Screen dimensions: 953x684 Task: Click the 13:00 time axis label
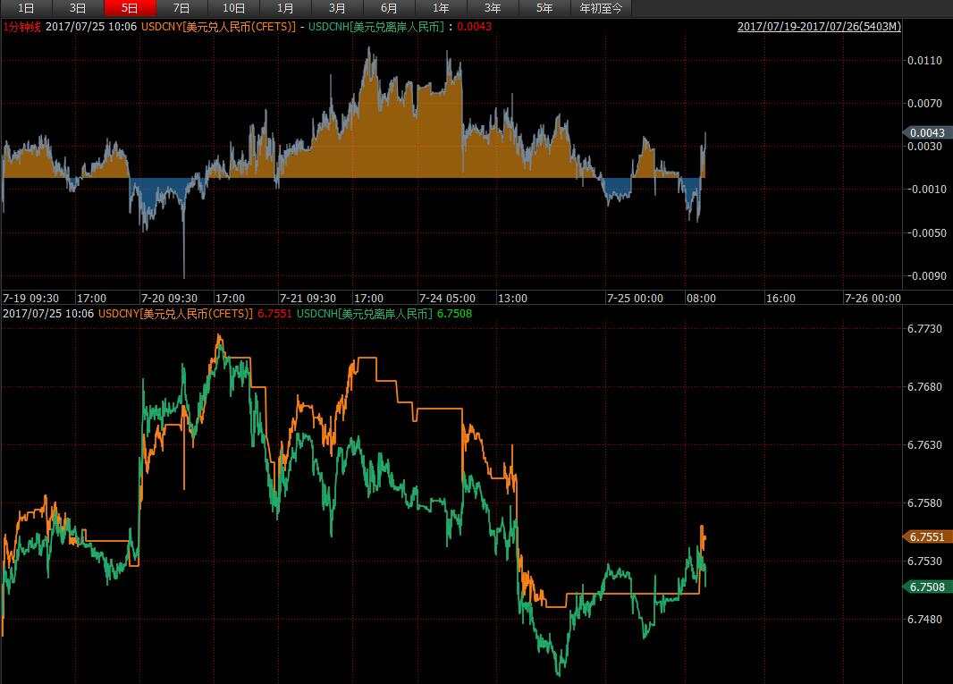[x=512, y=299]
